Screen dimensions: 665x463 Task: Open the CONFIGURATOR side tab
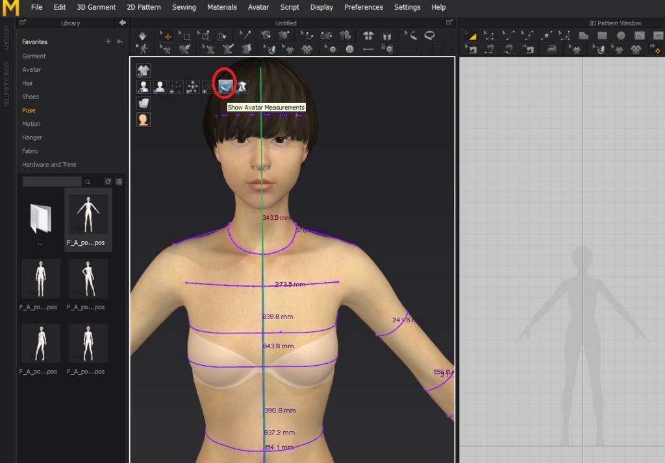(6, 84)
